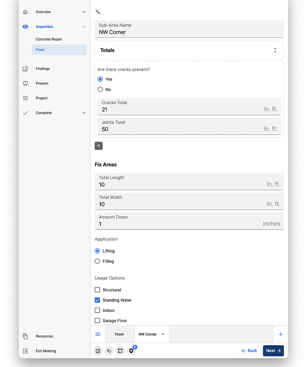Open the hamburger menu beside Front tab
This screenshot has width=307, height=367.
click(98, 334)
